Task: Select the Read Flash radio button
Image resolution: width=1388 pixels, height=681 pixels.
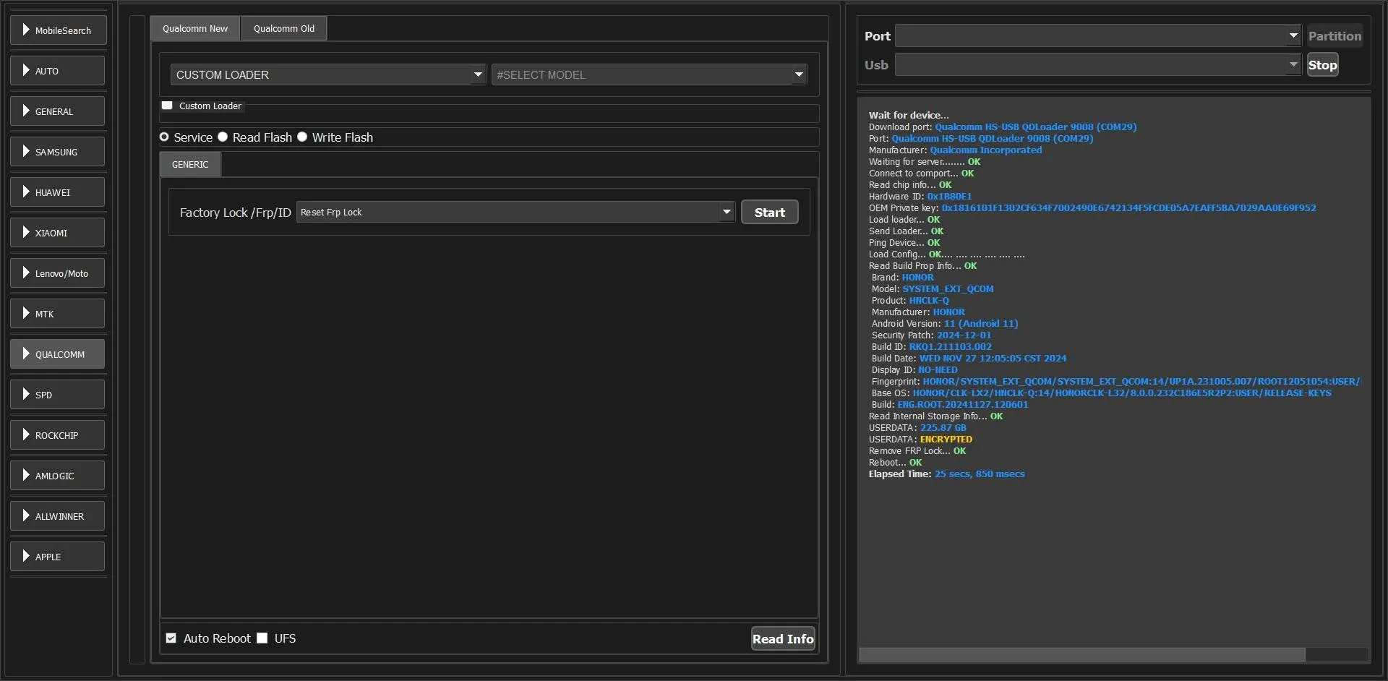Action: (223, 137)
